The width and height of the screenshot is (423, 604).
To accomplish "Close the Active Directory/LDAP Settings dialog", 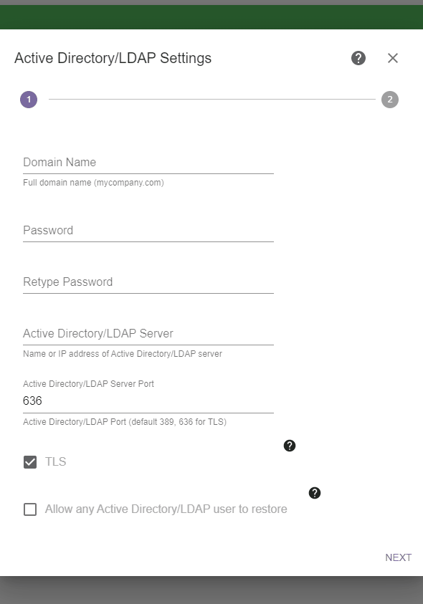I will pyautogui.click(x=393, y=58).
